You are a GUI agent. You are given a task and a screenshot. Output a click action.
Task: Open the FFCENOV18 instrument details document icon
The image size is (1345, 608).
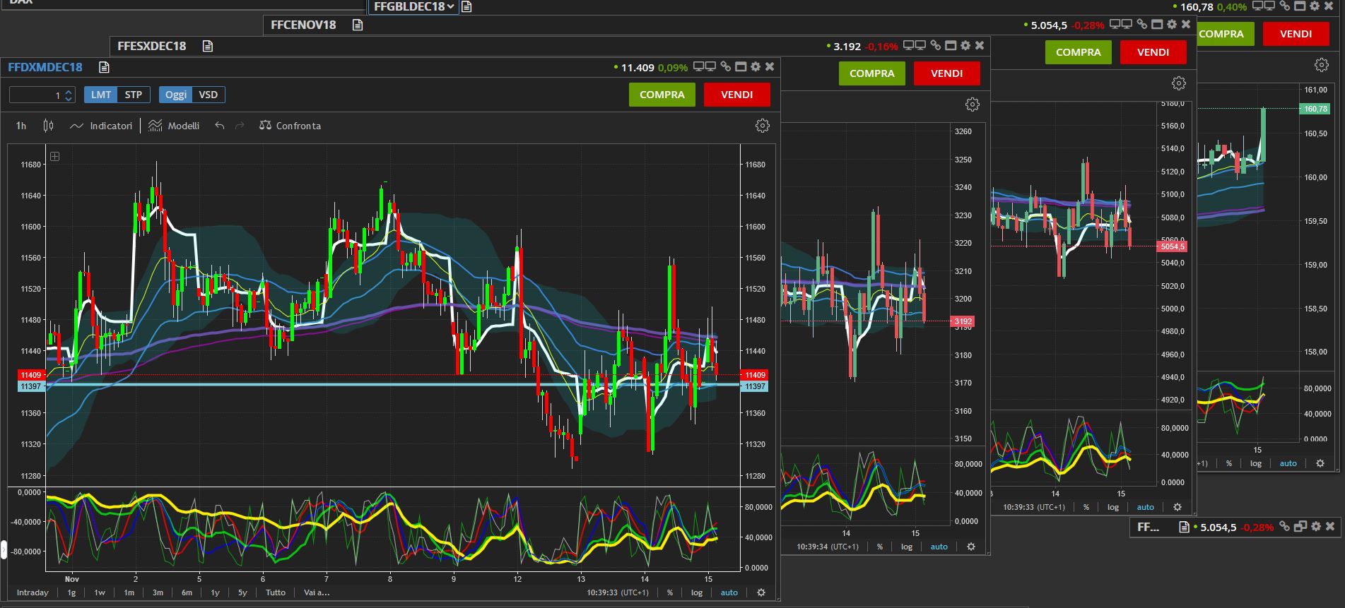(x=358, y=25)
